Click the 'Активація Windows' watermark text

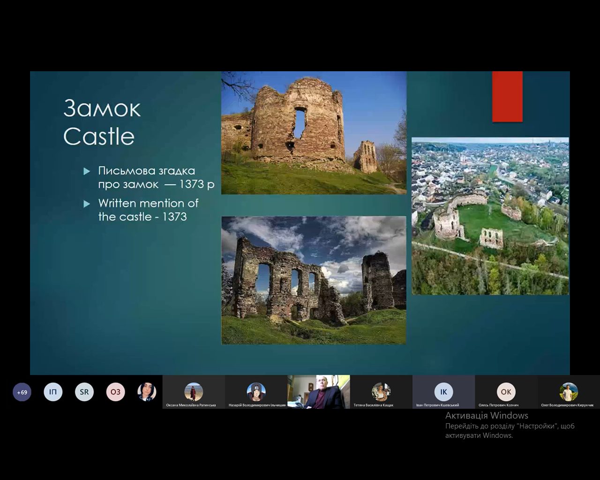(x=487, y=415)
